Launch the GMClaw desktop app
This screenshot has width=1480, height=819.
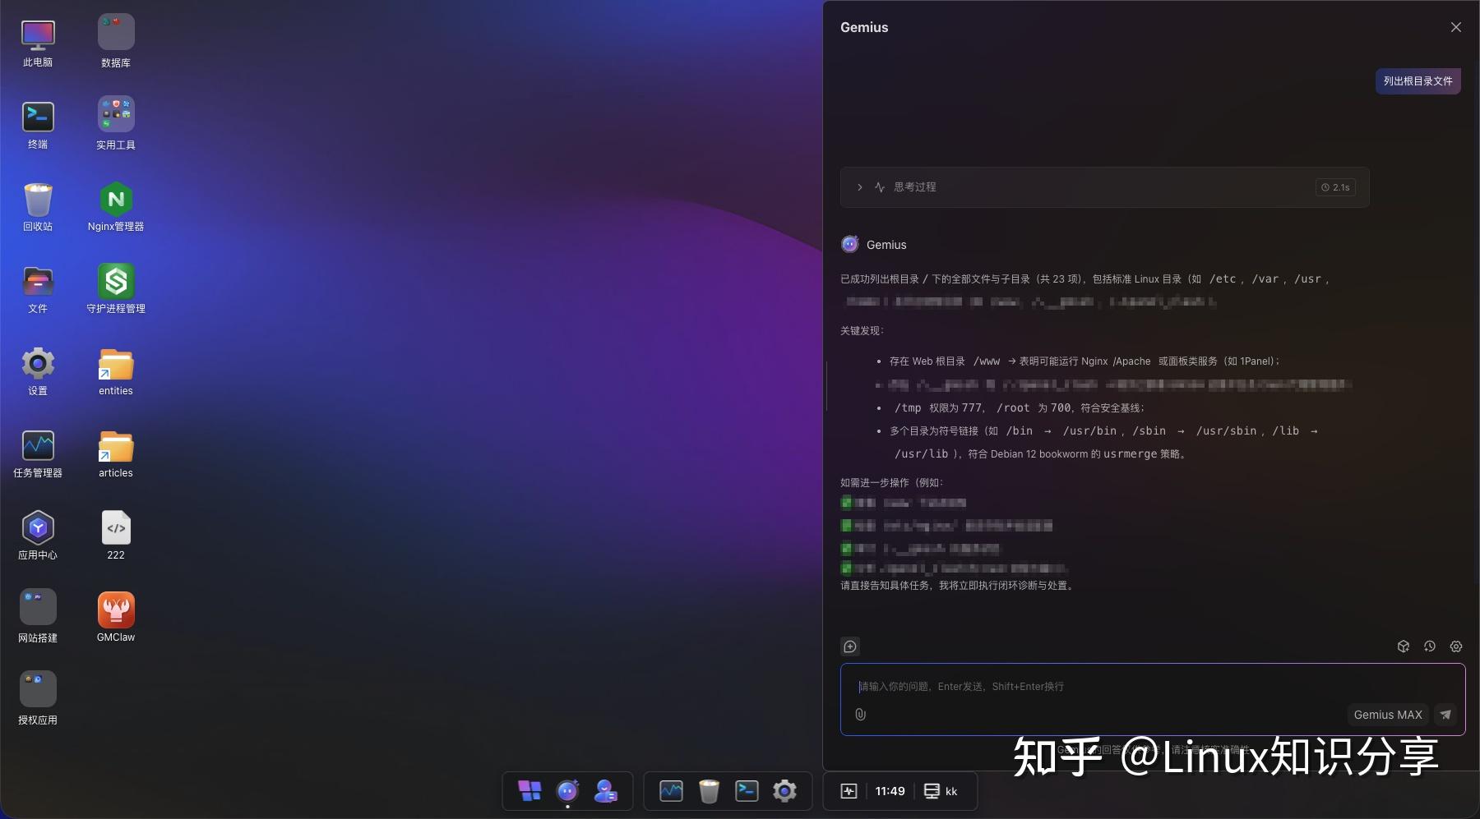pos(116,610)
